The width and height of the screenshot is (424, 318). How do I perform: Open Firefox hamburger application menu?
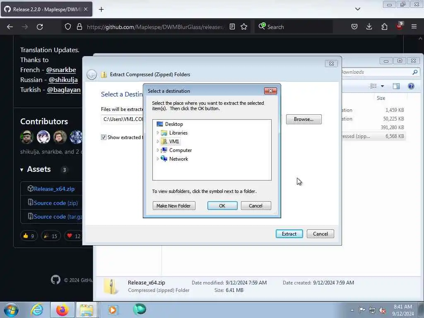[x=414, y=26]
